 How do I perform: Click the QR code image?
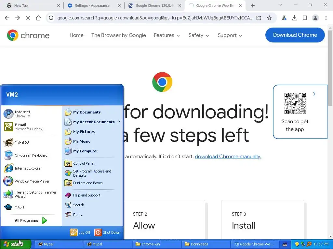coord(295,103)
